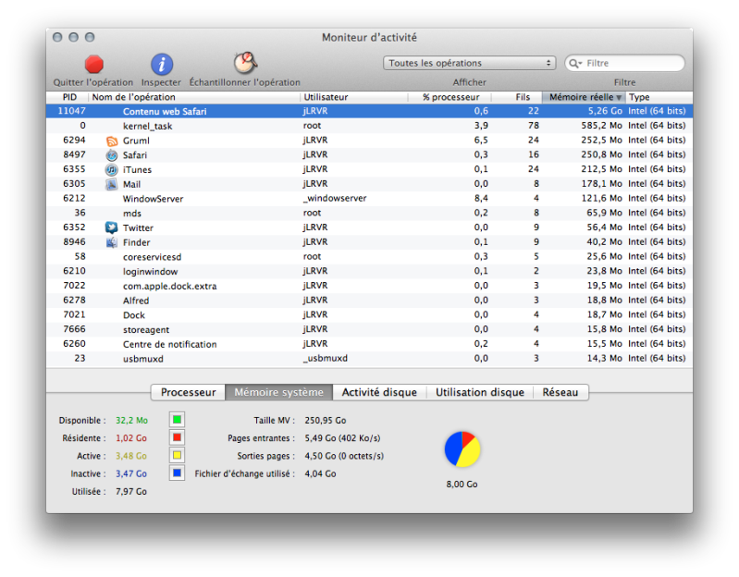Sort by Nom de l'opération header

(194, 97)
